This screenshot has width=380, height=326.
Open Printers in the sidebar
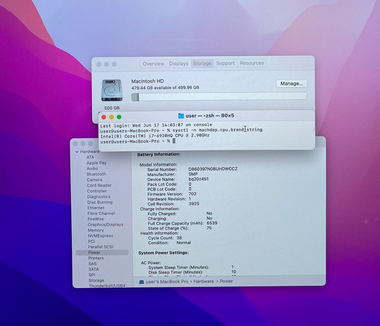[96, 258]
